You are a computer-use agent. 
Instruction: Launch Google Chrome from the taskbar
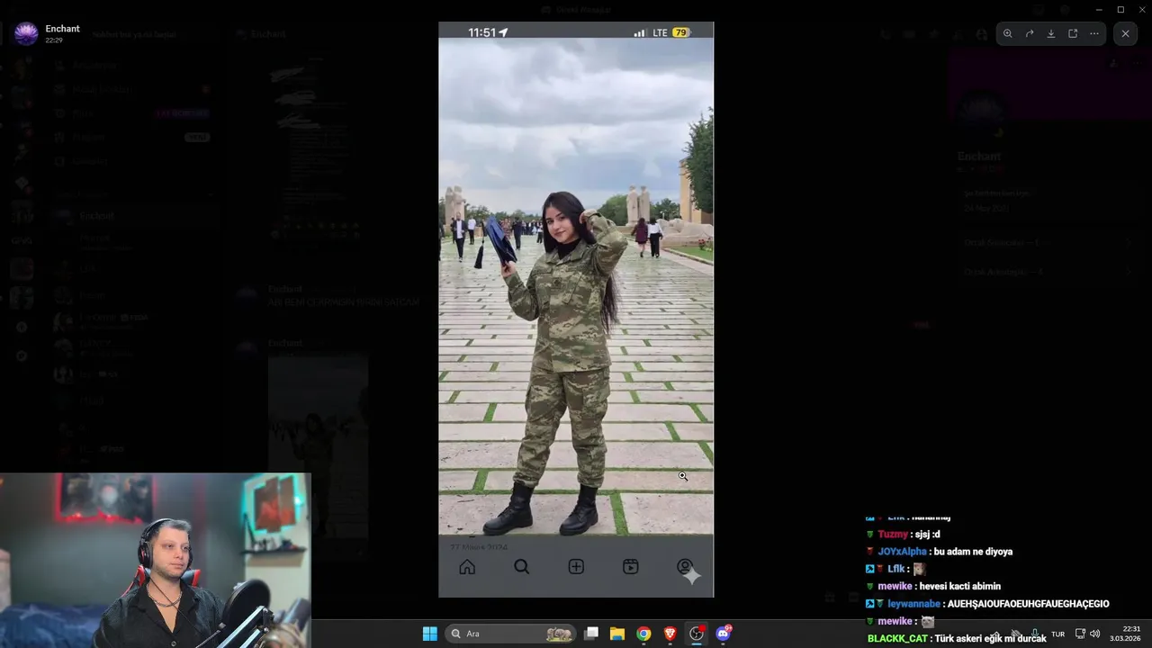(x=643, y=634)
